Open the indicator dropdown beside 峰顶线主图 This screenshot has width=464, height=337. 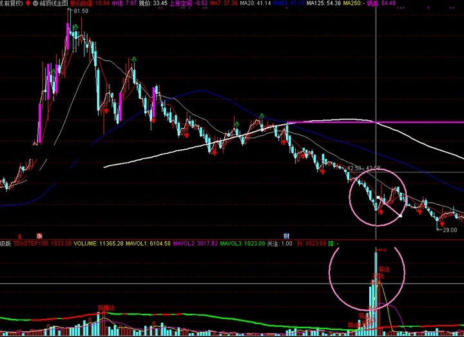pyautogui.click(x=35, y=3)
